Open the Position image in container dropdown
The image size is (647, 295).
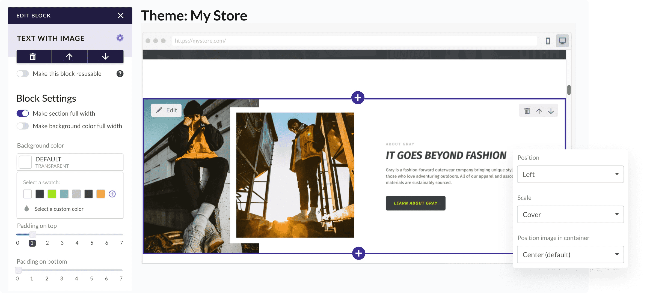(570, 254)
